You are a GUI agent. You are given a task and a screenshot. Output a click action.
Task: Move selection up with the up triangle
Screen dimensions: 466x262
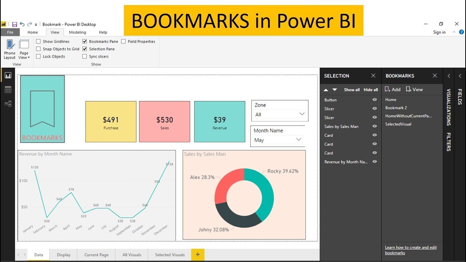[x=326, y=90]
